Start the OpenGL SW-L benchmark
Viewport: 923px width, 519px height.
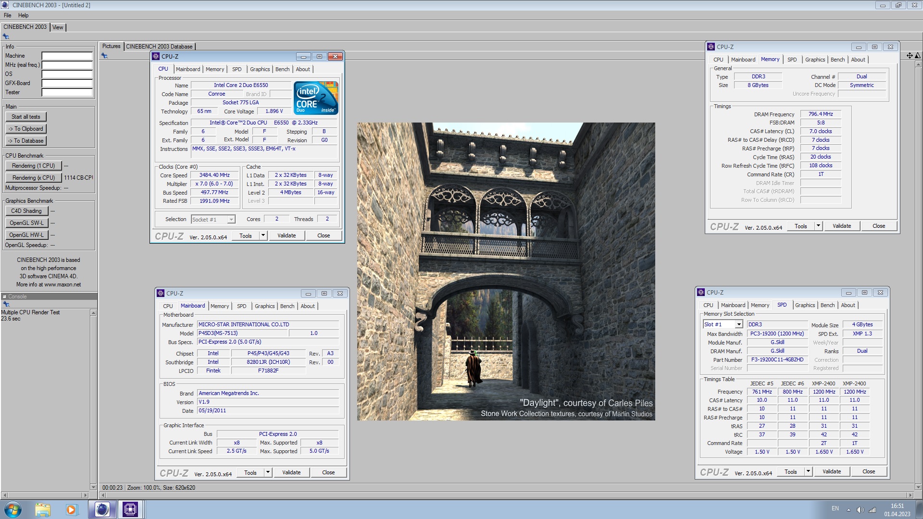click(27, 223)
